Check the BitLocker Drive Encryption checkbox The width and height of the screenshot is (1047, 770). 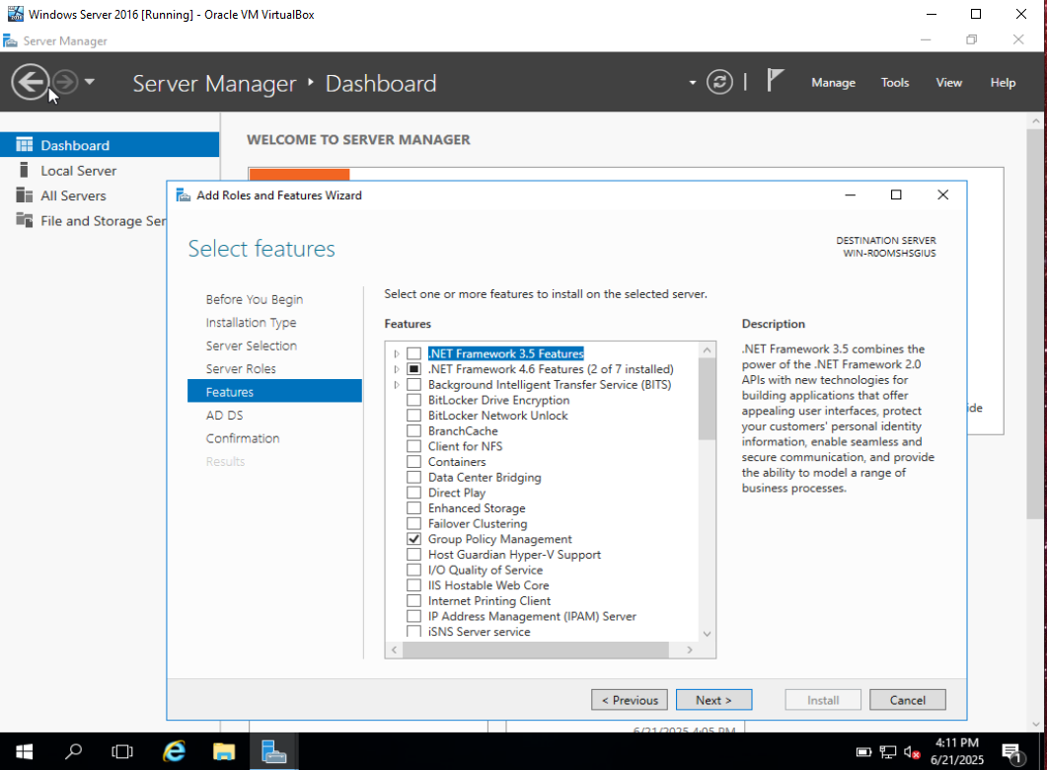[414, 400]
